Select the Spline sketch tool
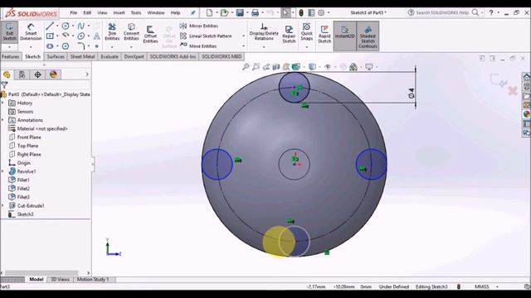Viewport: 531px width, 298px height. coord(80,26)
